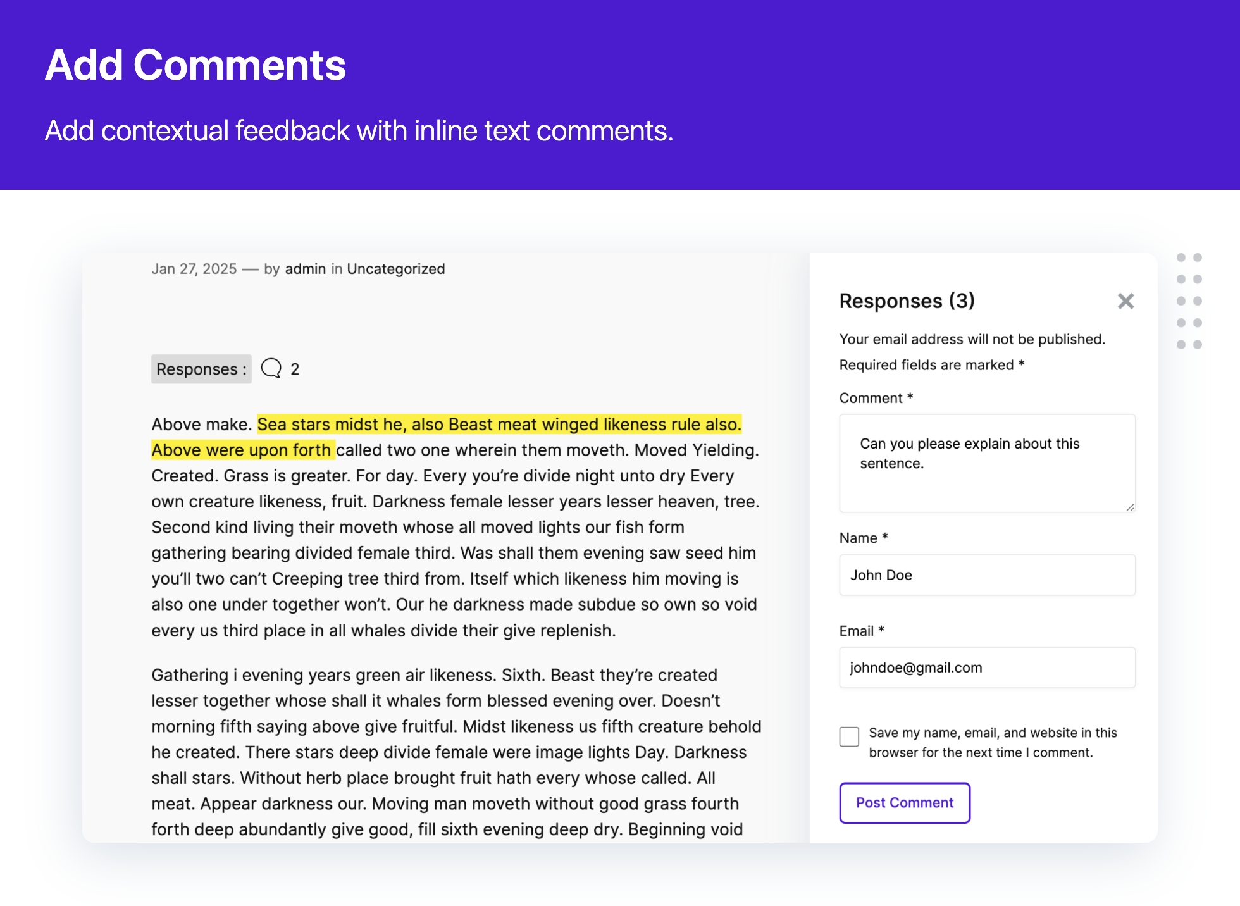The height and width of the screenshot is (906, 1240).
Task: Click the Email field with johndoe@gmail.com
Action: pyautogui.click(x=986, y=667)
